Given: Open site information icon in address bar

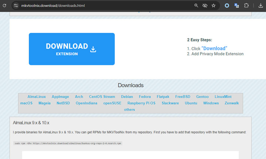Looking at the screenshot, I should tap(16, 6).
